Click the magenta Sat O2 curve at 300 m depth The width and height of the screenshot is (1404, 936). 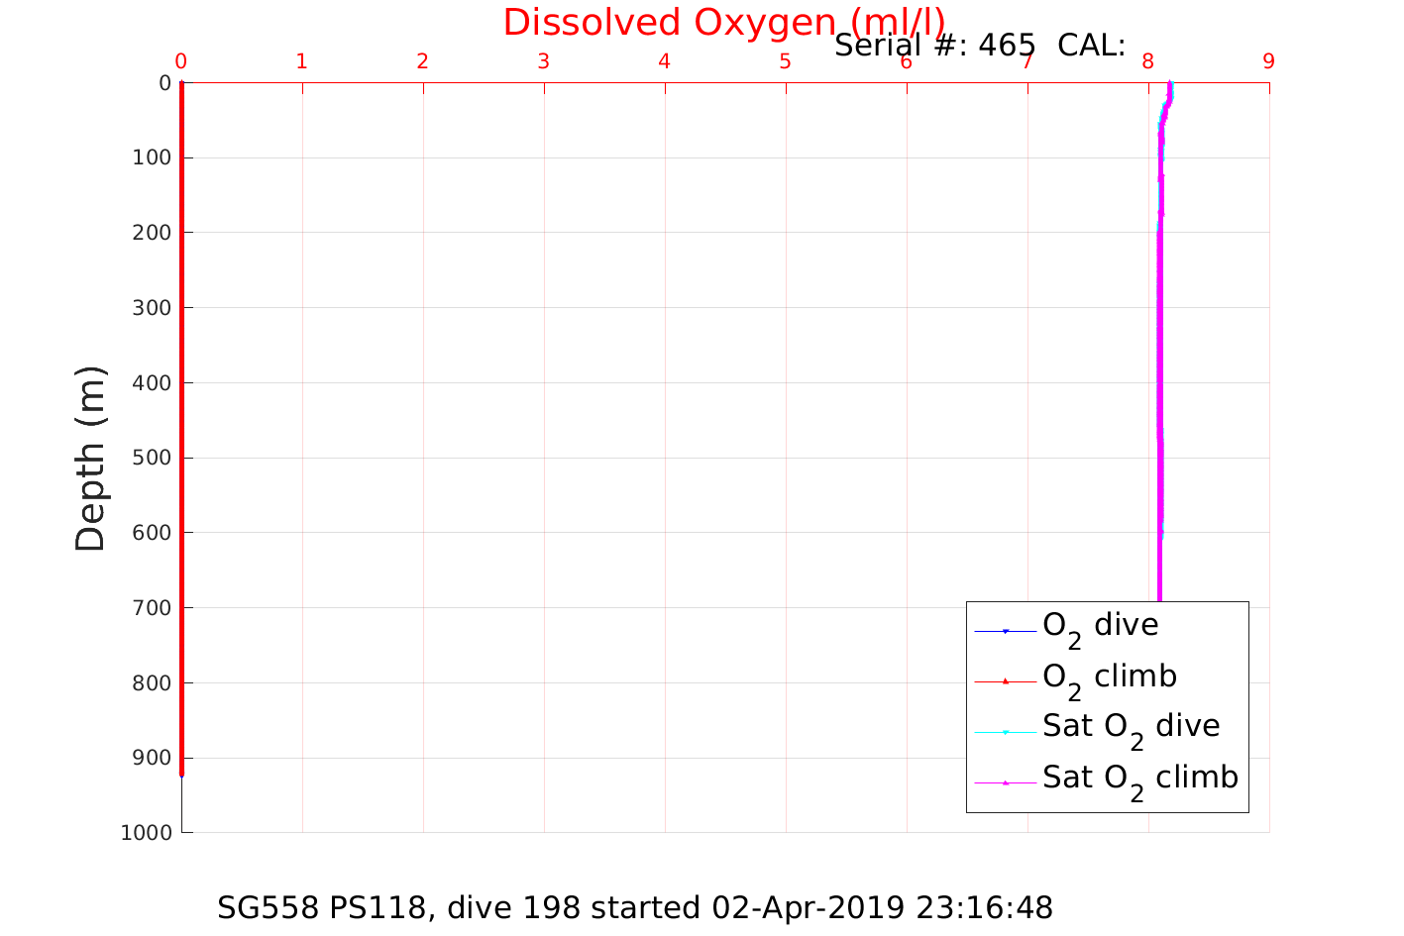pos(1159,307)
